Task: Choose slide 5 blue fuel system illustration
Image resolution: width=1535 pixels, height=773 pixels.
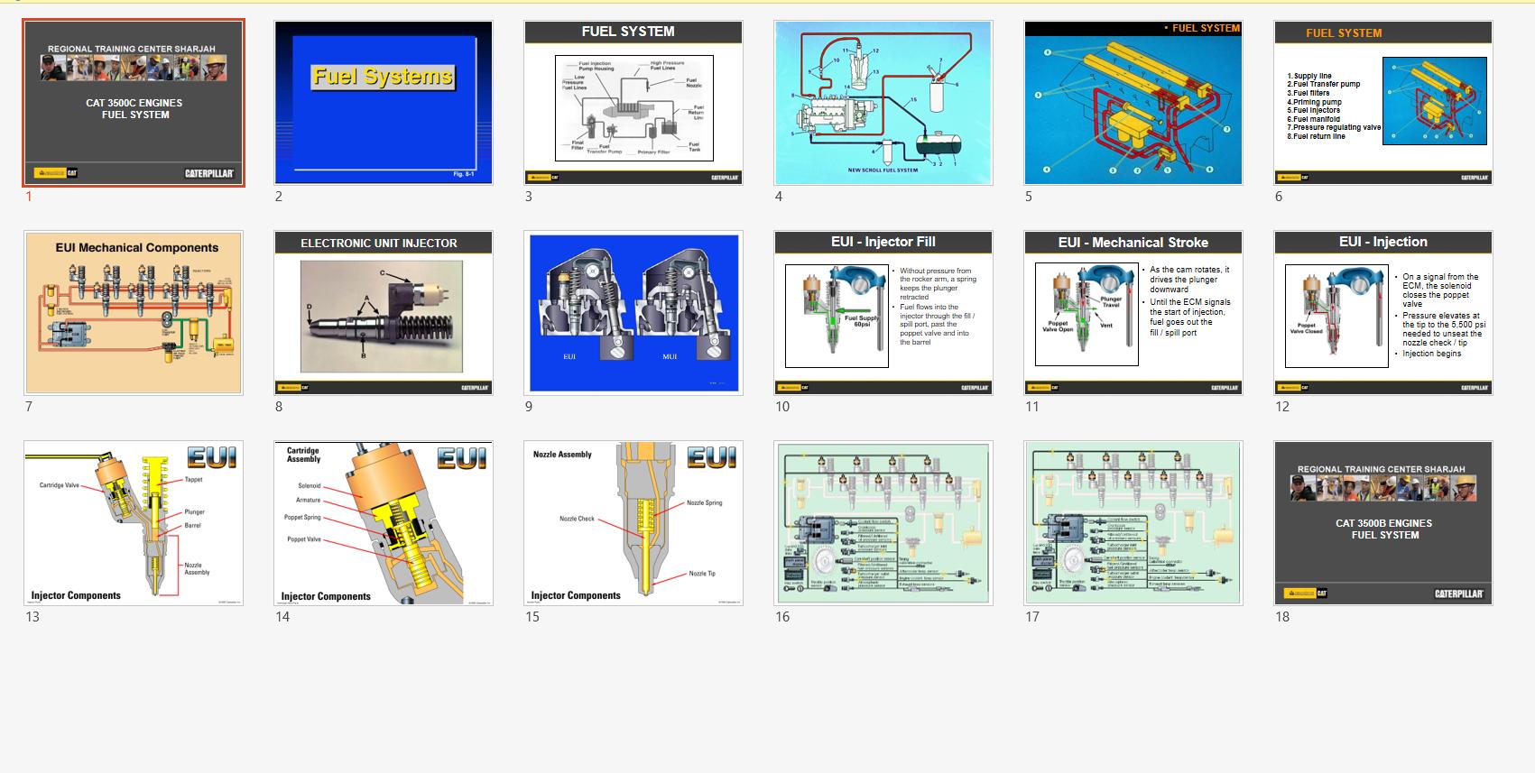Action: (x=1133, y=103)
